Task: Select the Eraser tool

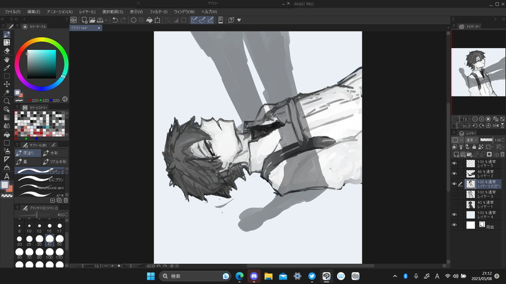Action: click(x=6, y=51)
